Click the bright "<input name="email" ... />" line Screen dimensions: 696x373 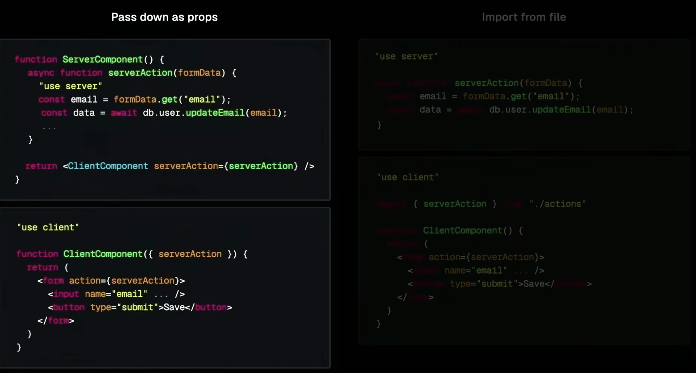pos(116,294)
